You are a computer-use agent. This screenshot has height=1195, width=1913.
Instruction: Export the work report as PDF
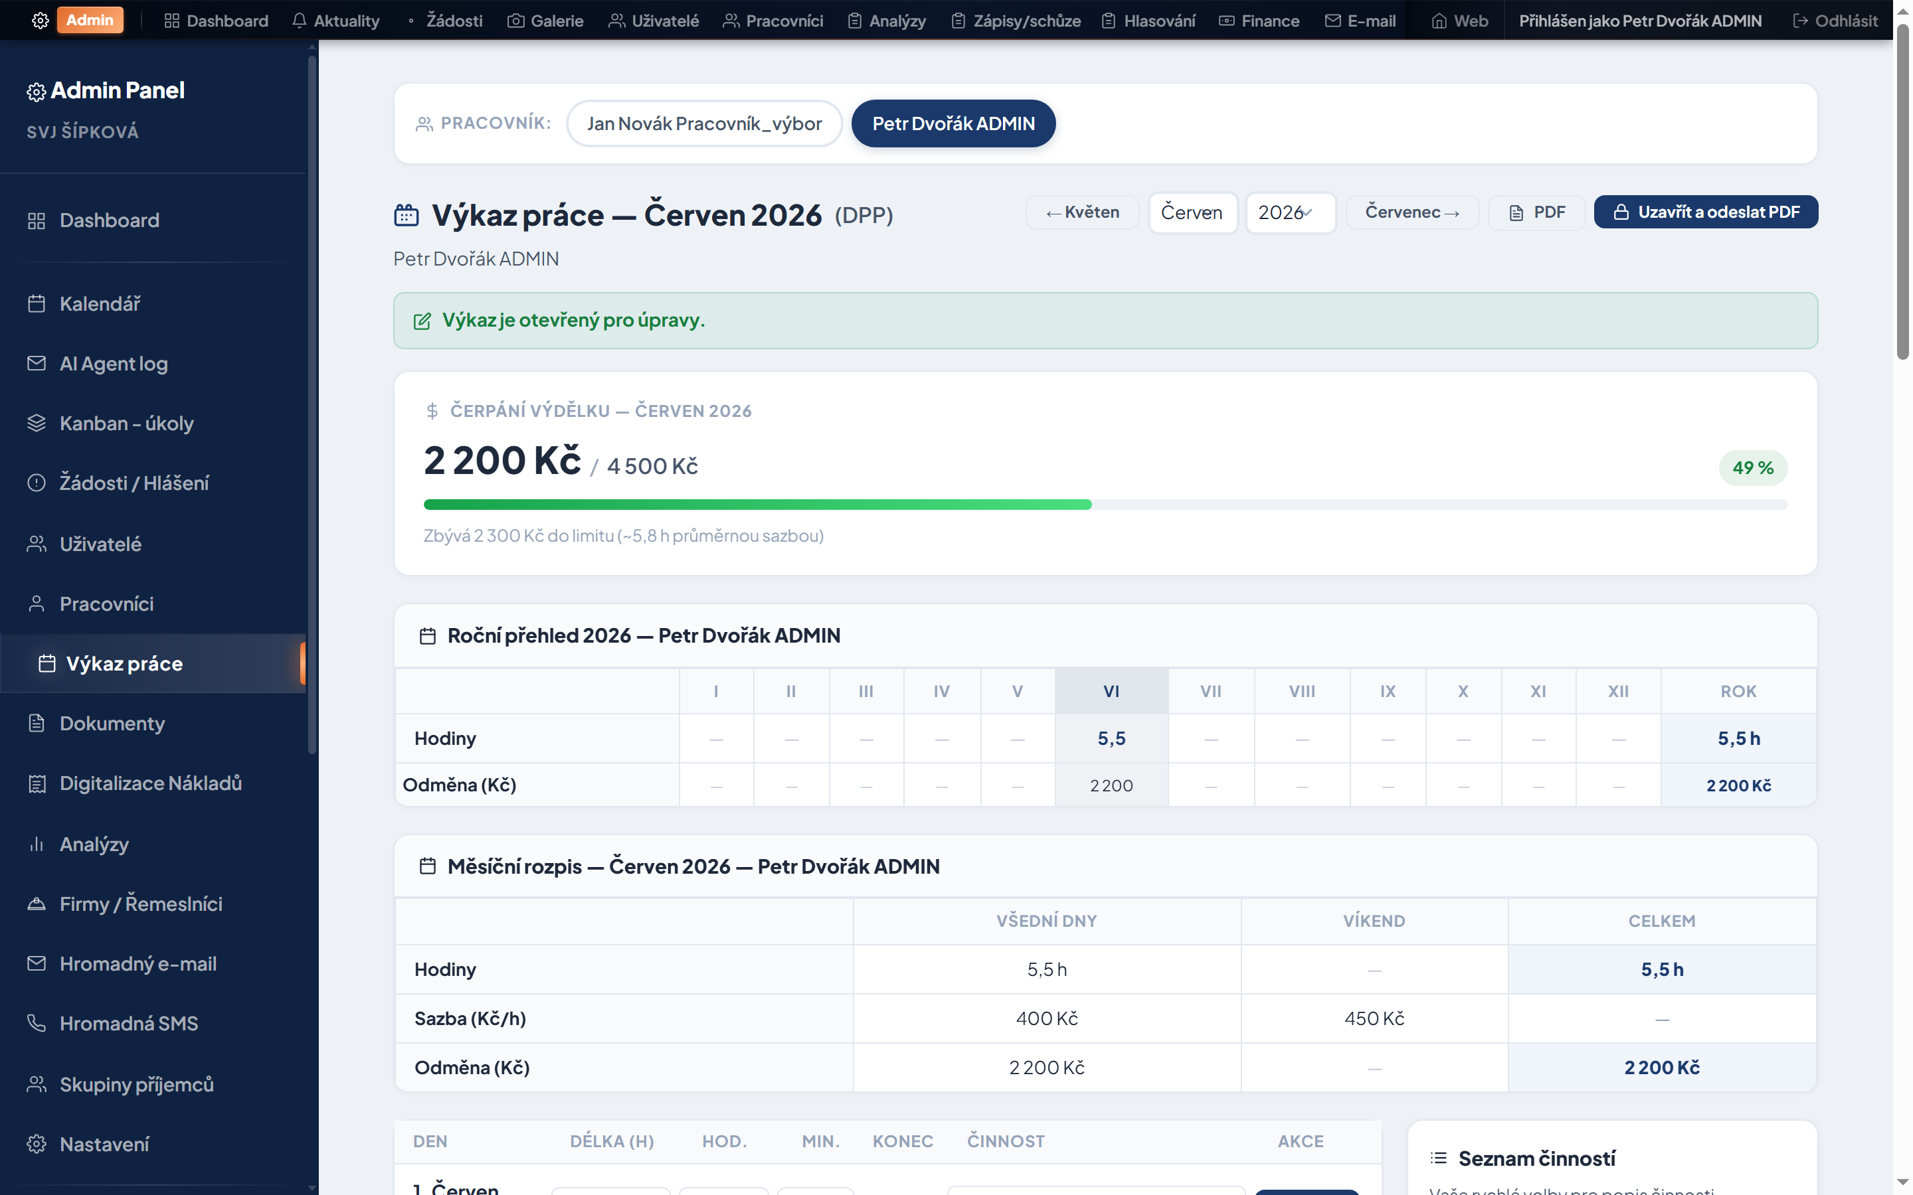(1537, 212)
